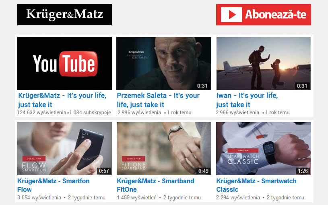Image resolution: width=328 pixels, height=205 pixels.
Task: Click the 0:57 duration badge
Action: [x=104, y=171]
